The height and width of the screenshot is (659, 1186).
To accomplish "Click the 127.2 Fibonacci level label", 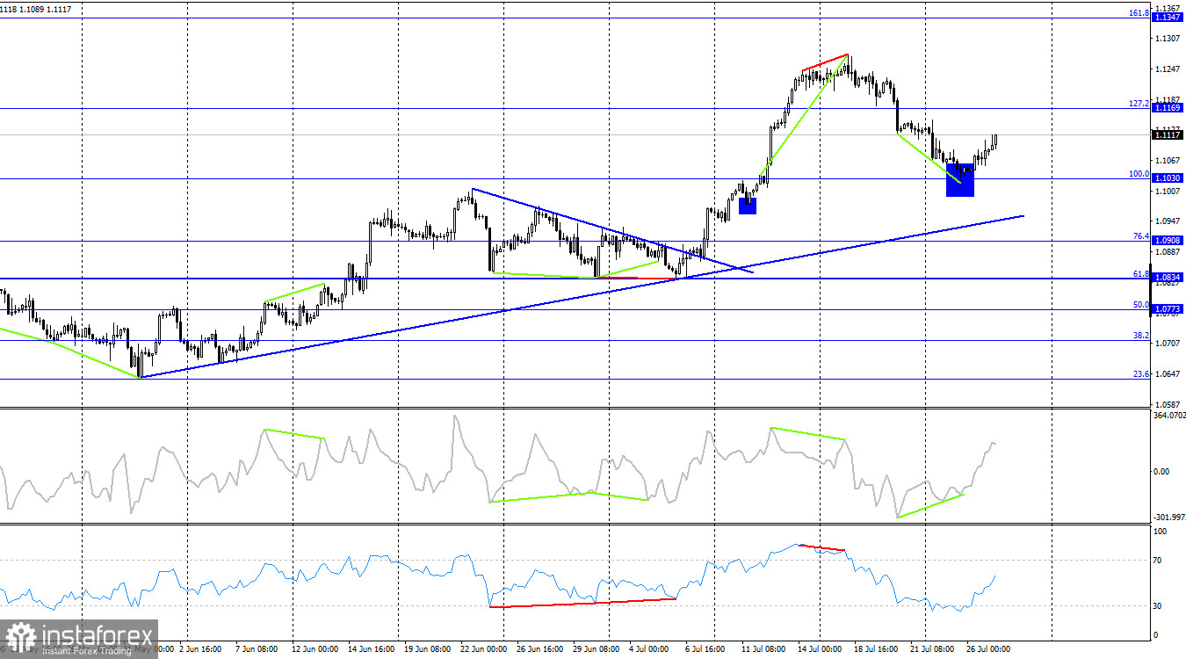I will [1139, 104].
